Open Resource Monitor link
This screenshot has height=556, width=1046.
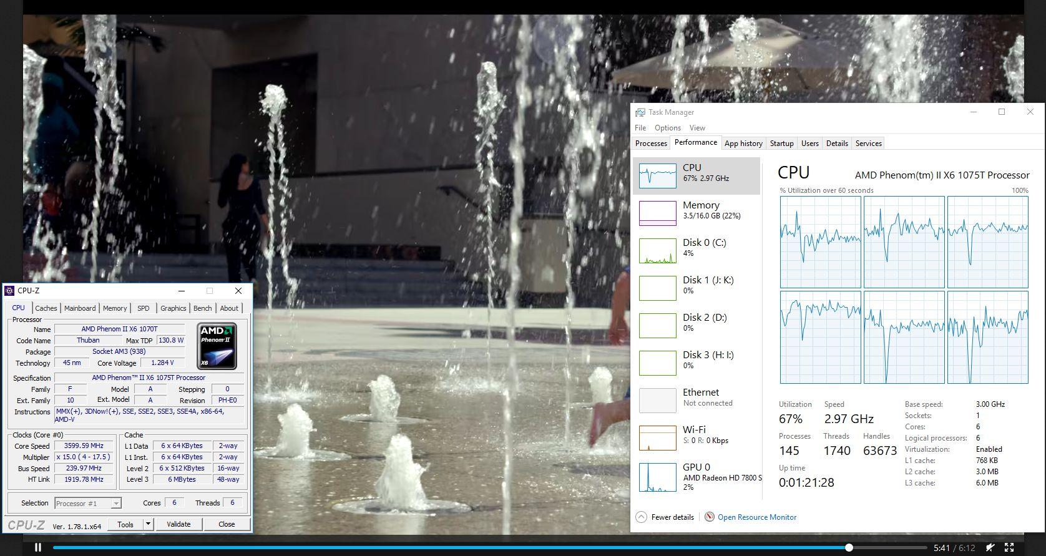pyautogui.click(x=757, y=517)
